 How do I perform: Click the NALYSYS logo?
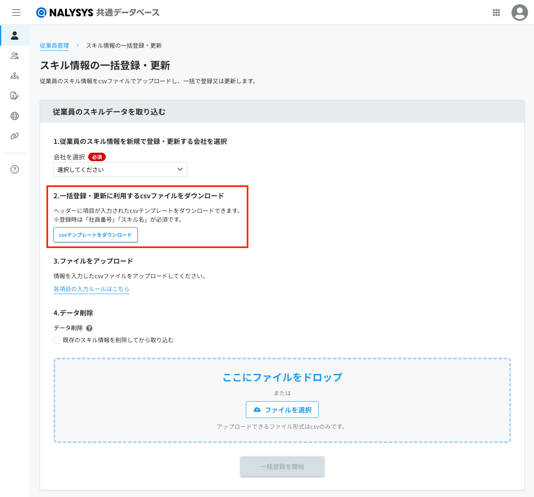coord(65,13)
